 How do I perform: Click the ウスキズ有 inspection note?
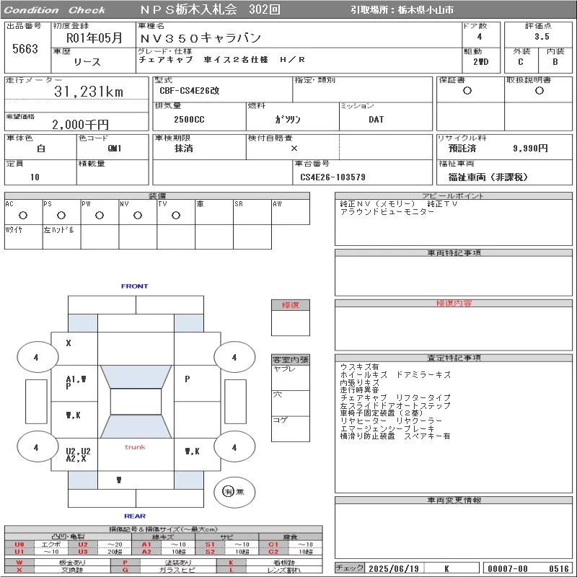tap(359, 367)
